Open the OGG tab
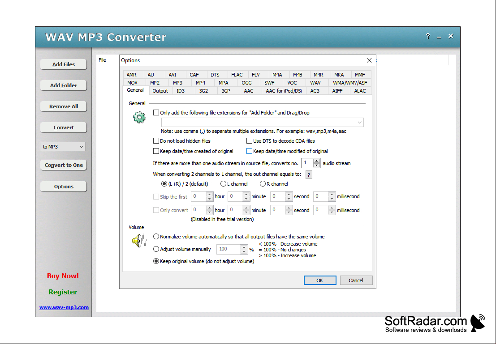This screenshot has height=344, width=496. (247, 83)
